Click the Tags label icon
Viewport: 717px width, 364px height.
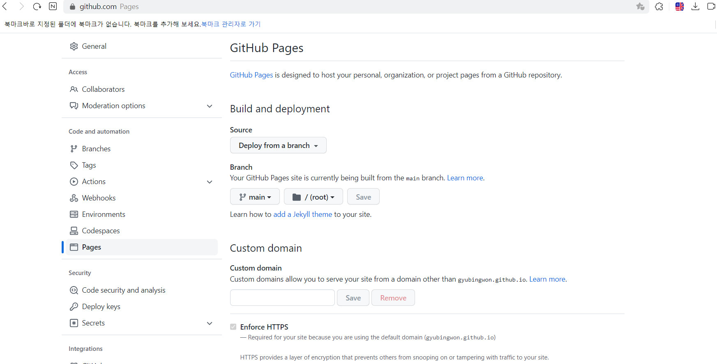[x=74, y=165]
